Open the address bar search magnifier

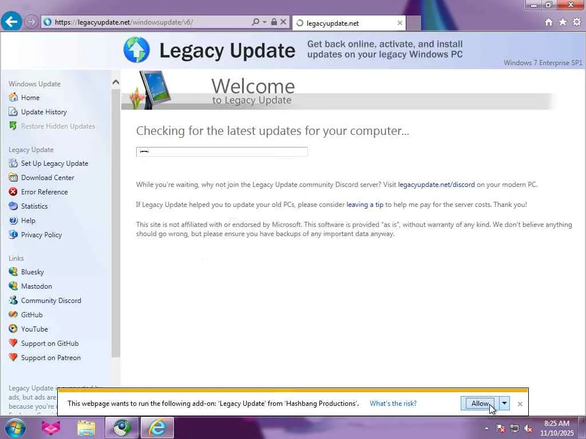coord(256,22)
